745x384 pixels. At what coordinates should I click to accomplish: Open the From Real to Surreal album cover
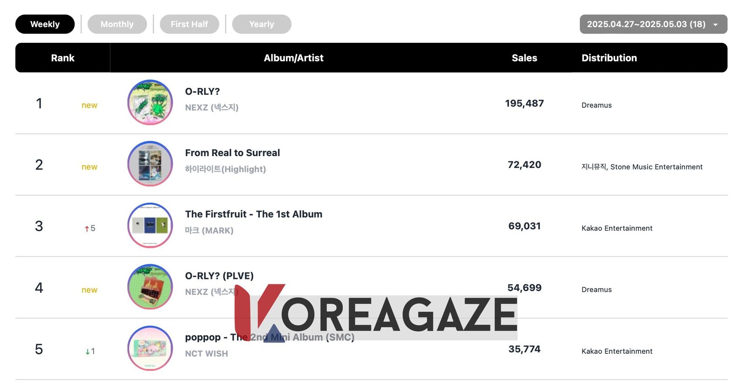(150, 164)
